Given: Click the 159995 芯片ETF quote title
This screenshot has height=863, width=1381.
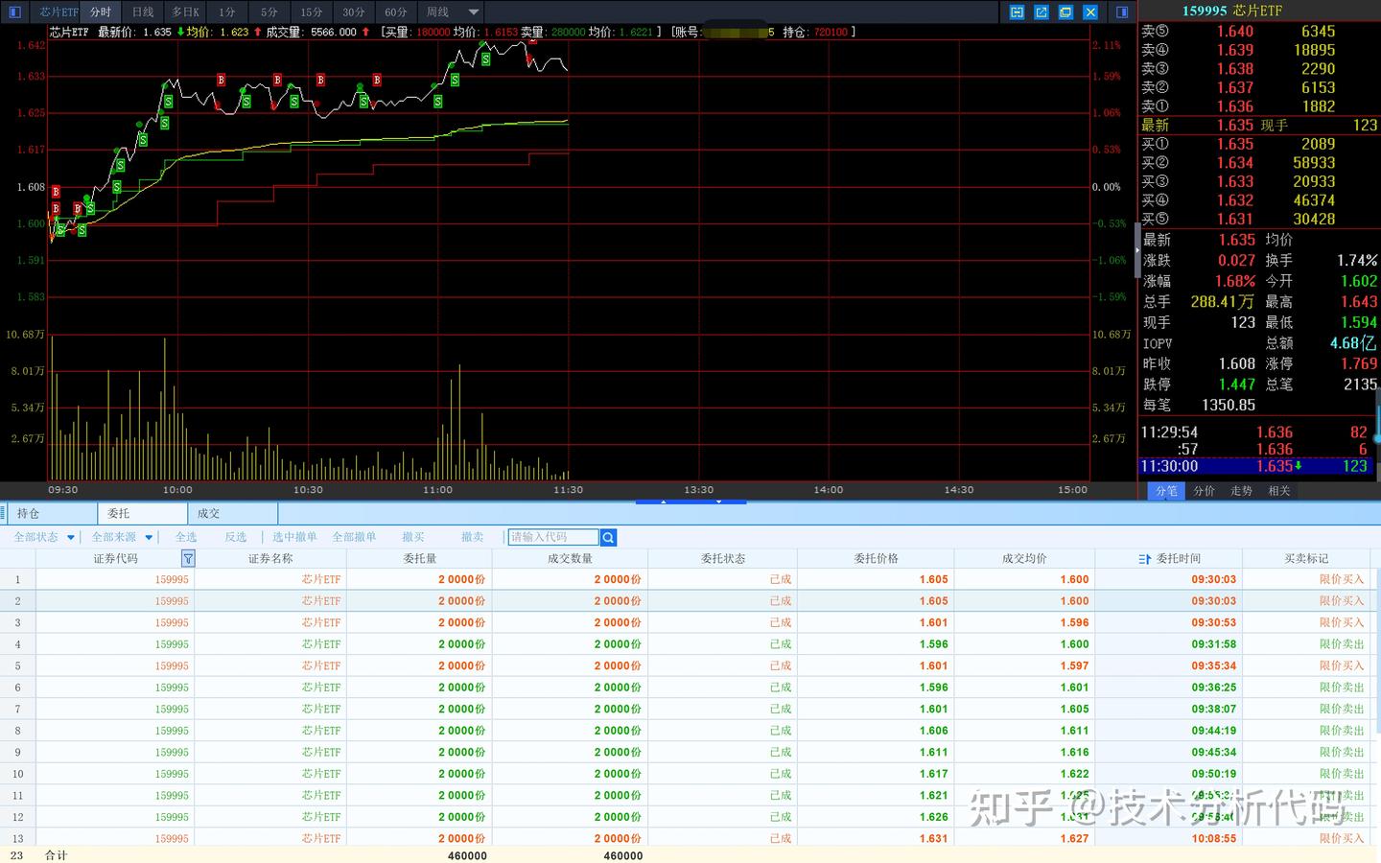Looking at the screenshot, I should pos(1231,11).
